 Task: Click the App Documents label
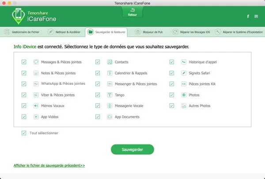click(127, 117)
